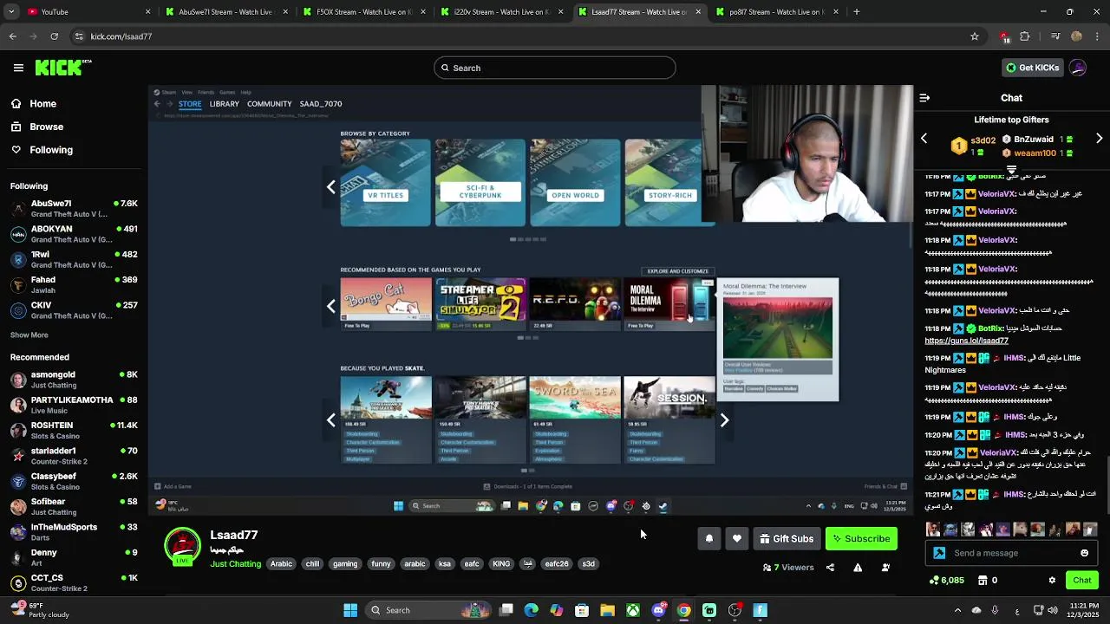Click the 7 Viewers count

(x=788, y=568)
